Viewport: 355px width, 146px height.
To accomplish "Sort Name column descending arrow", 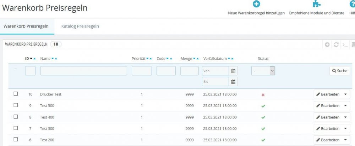I will [53, 59].
